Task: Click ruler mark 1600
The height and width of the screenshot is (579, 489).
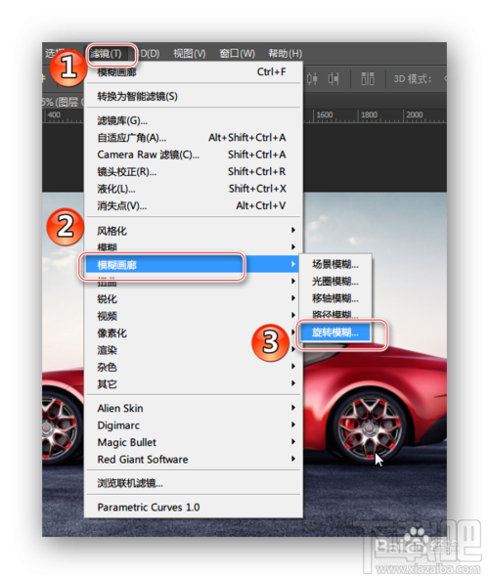Action: [325, 114]
